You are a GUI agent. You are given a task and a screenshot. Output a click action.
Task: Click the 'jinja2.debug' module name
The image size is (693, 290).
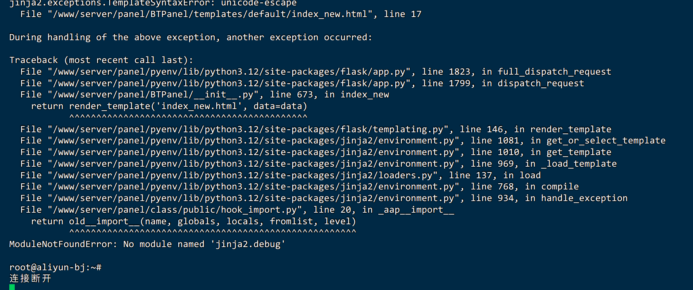pyautogui.click(x=248, y=244)
